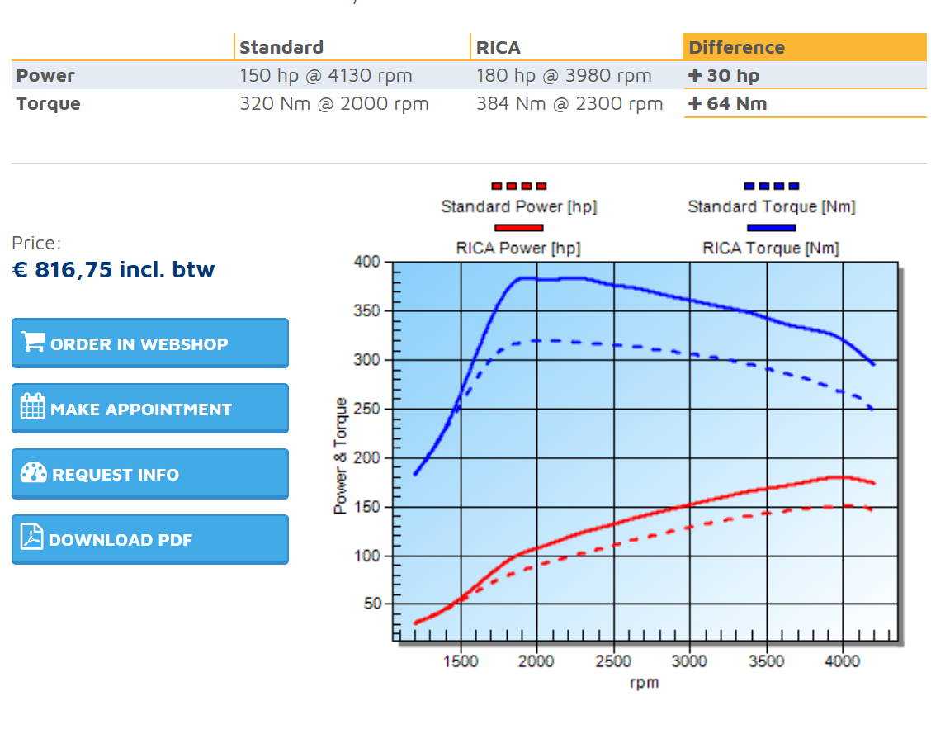Click the 384 Nm @ 2300 rpm cell
The width and height of the screenshot is (931, 753).
point(569,103)
